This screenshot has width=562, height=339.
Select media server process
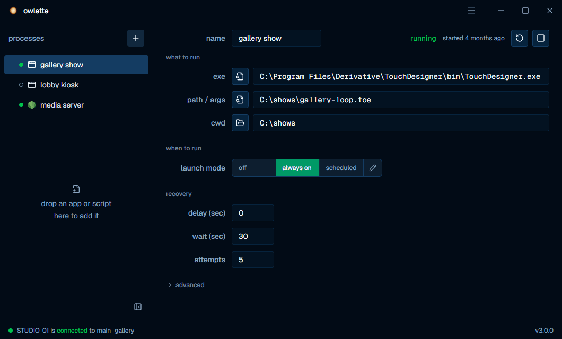(x=76, y=105)
